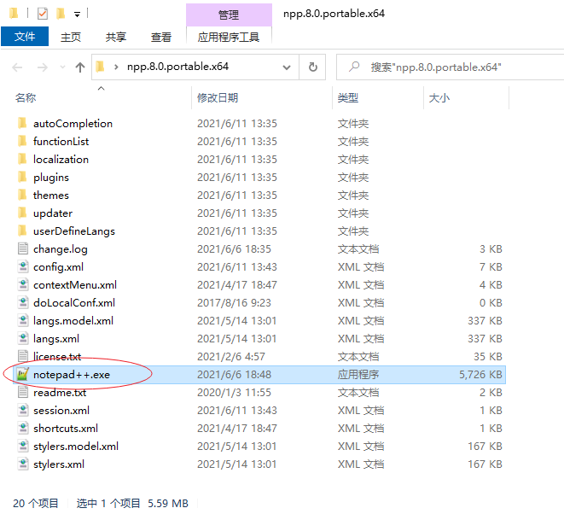
Task: Click the themes folder icon
Action: click(22, 195)
